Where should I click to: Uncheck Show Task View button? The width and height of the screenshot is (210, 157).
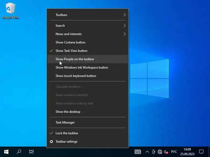88,51
